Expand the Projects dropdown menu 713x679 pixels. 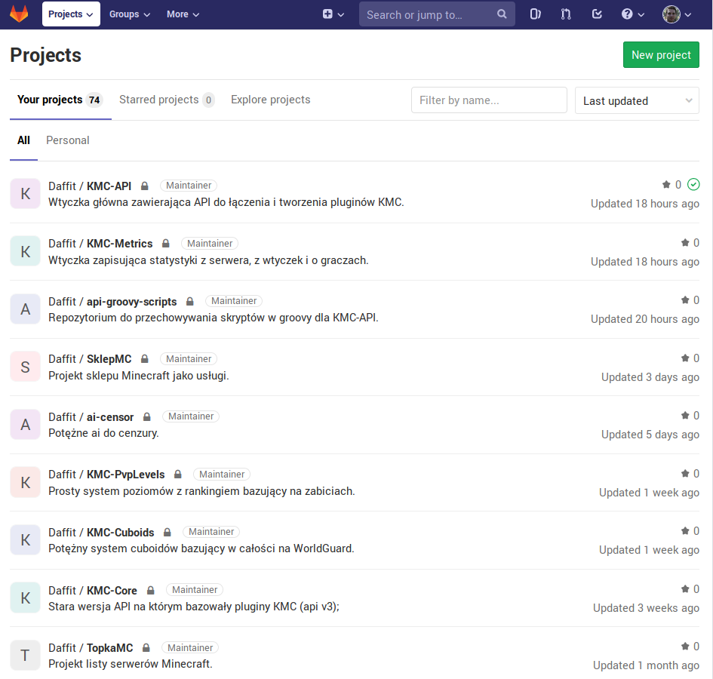(71, 14)
